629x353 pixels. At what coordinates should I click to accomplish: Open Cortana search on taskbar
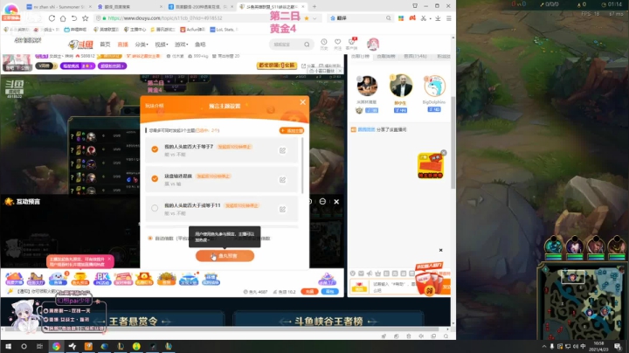pyautogui.click(x=24, y=346)
